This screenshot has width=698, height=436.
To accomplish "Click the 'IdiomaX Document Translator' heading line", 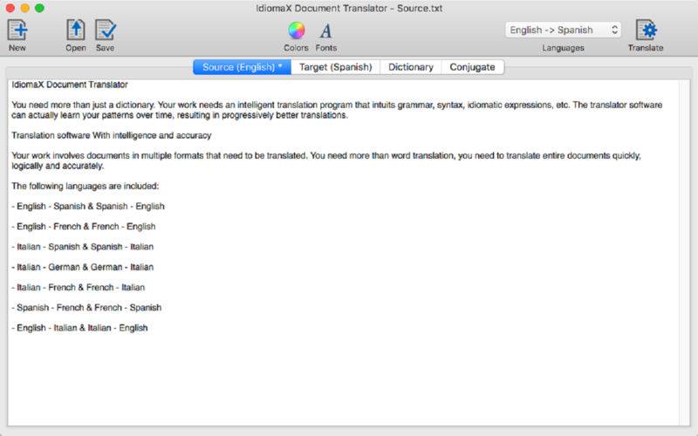I will 70,85.
